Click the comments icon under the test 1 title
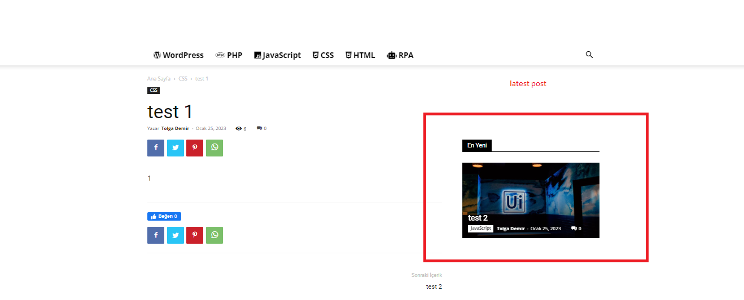Viewport: 744px width, 300px height. coord(259,128)
